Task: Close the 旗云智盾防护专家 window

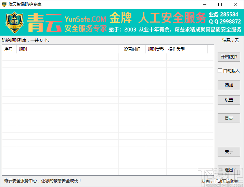Action: pos(236,4)
